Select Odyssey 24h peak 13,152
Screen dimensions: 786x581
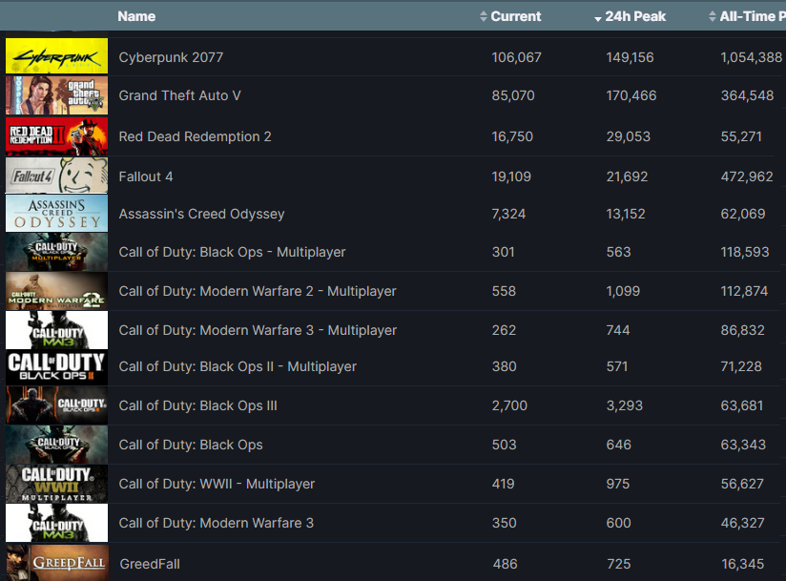click(x=626, y=214)
